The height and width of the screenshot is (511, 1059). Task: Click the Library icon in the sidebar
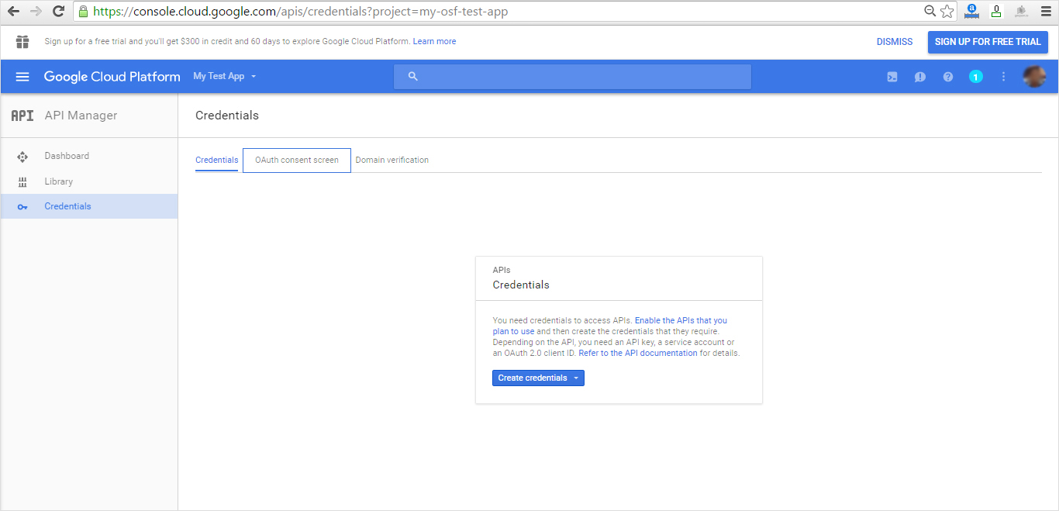pos(22,181)
